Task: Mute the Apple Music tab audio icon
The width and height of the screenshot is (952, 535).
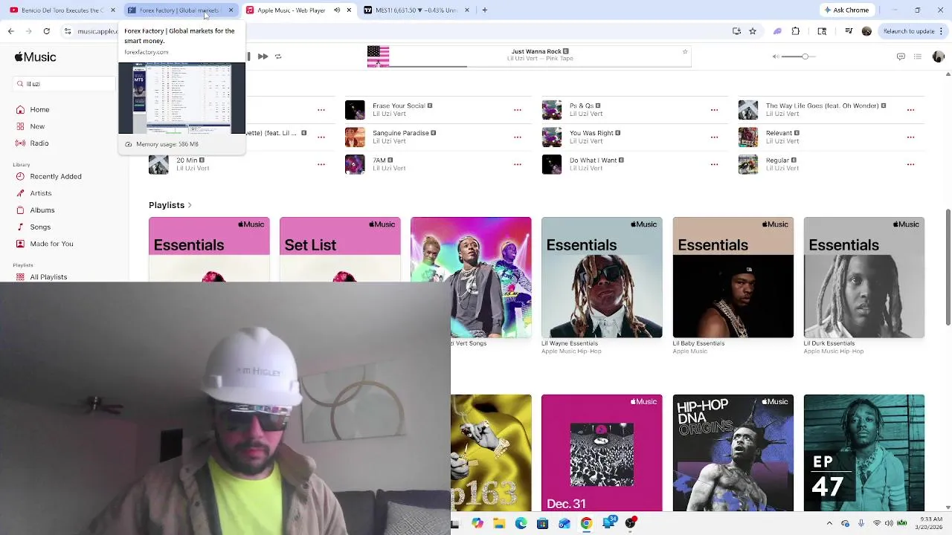Action: [x=337, y=10]
